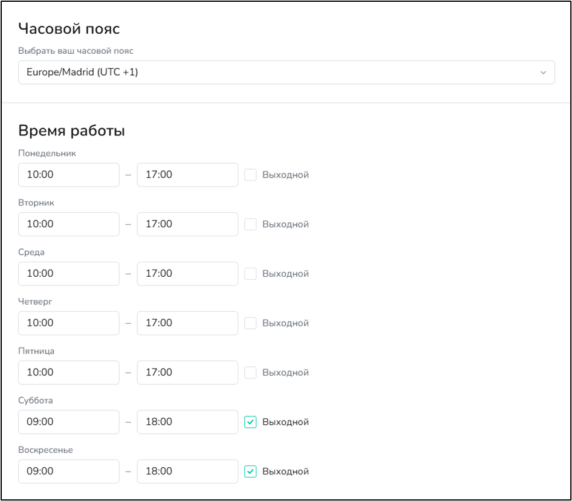Select Воскресенье end time 18:00 field
572x501 pixels.
coord(187,471)
